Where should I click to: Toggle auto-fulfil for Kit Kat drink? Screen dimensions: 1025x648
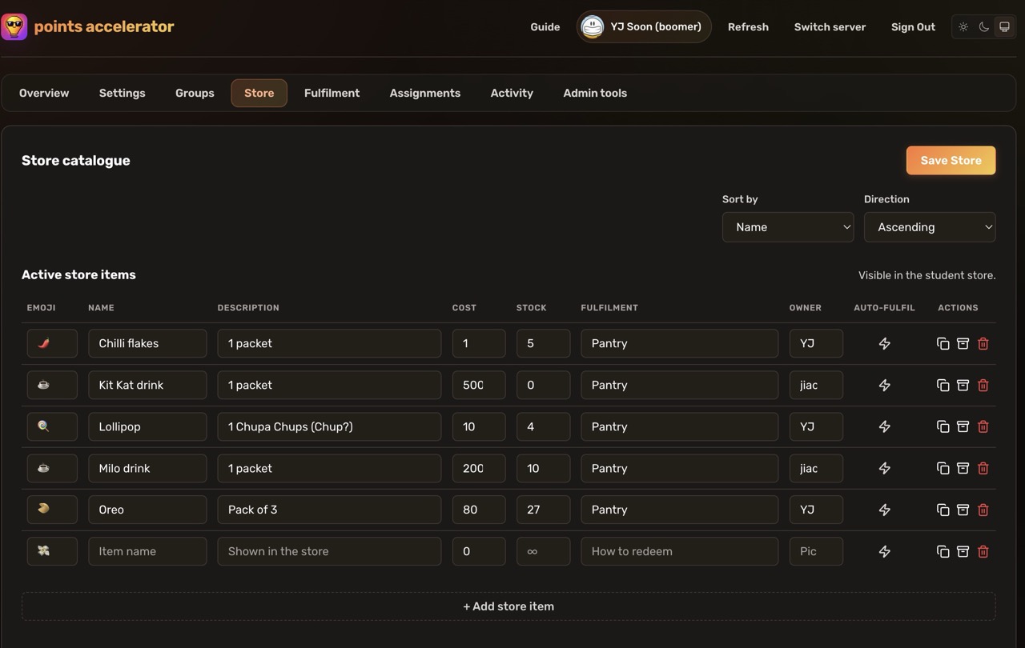click(884, 385)
